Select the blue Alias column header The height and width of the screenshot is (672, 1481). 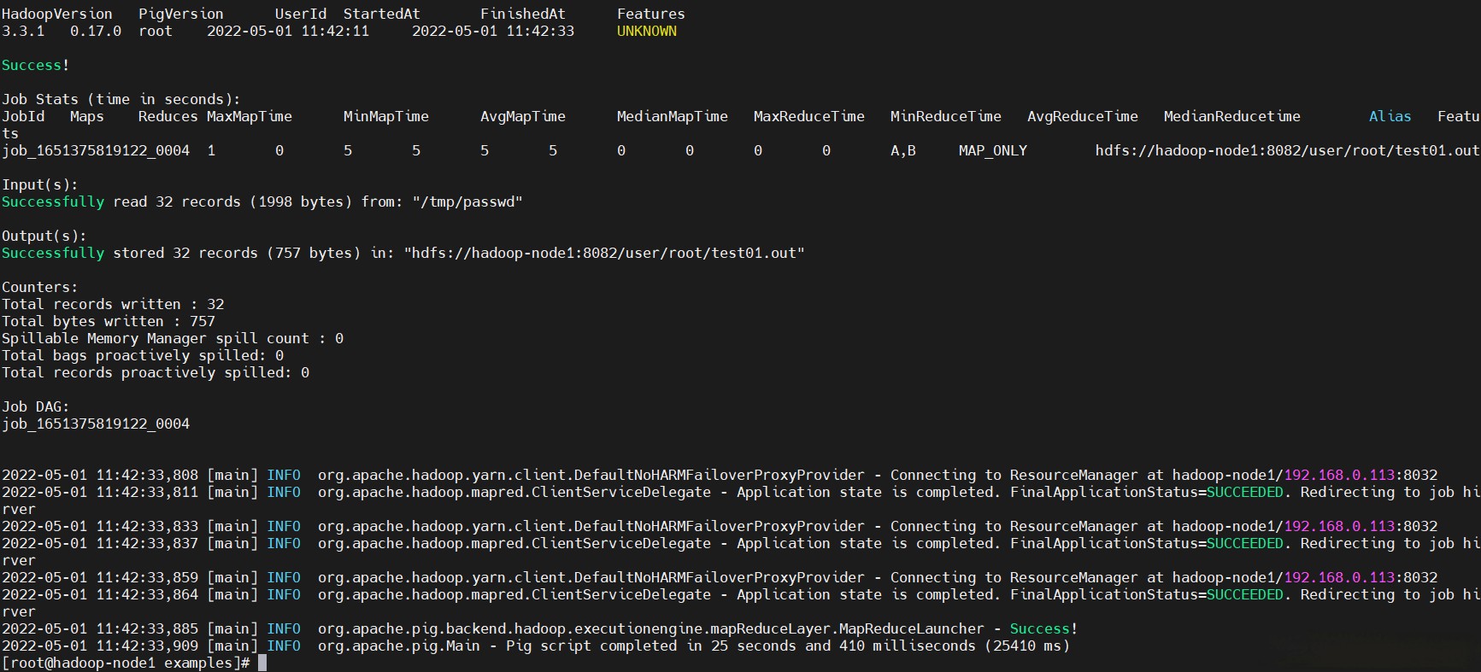[1390, 117]
